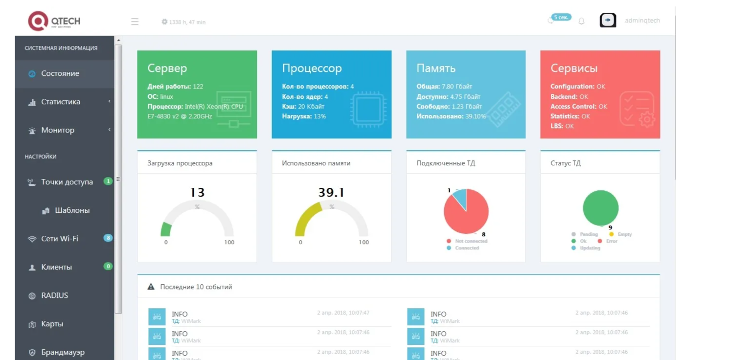Open the RADIUS section icon

point(32,296)
